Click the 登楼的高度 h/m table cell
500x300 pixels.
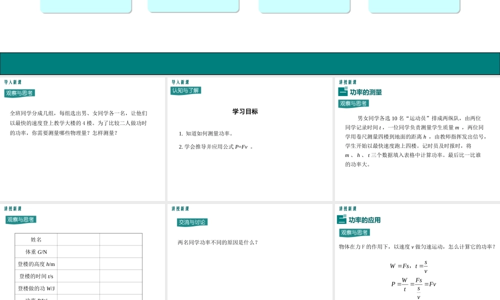click(36, 264)
